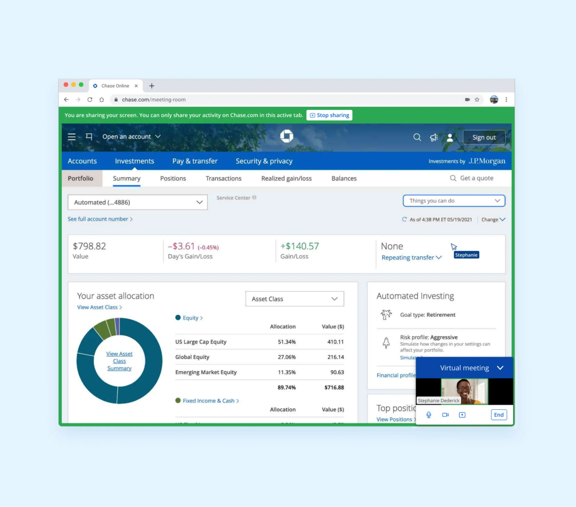Expand the Open an account dropdown
This screenshot has width=576, height=507.
[131, 137]
